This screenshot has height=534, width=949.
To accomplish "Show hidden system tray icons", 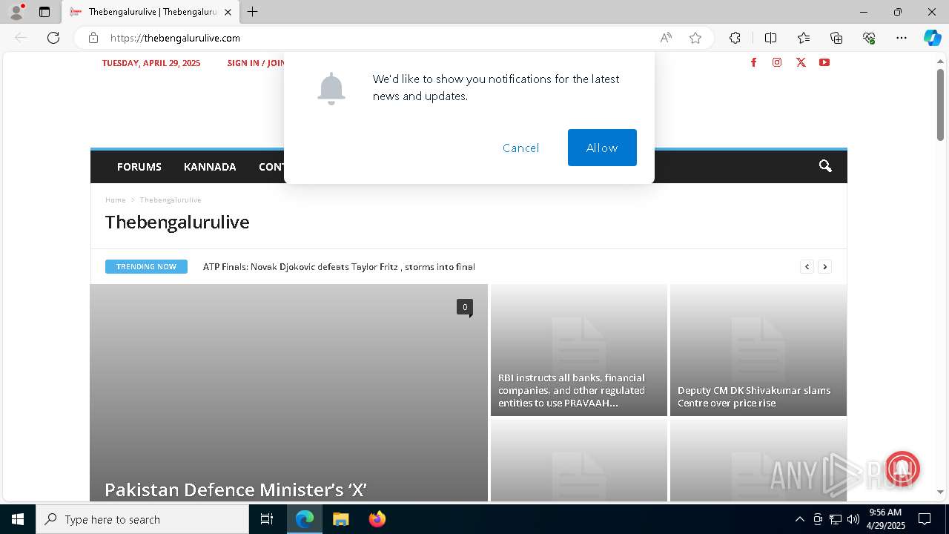I will (799, 519).
